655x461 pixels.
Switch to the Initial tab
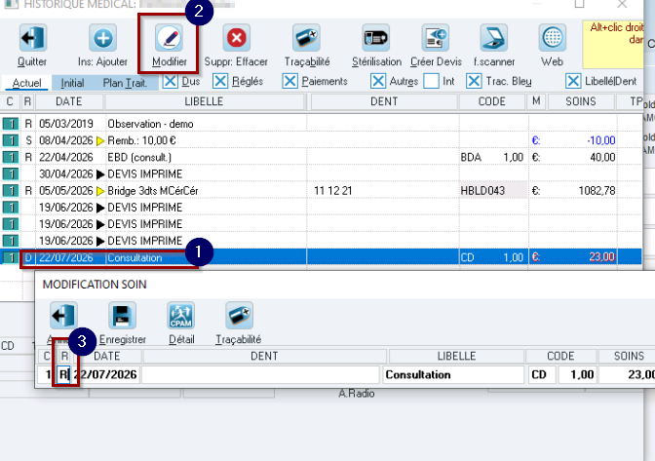(x=72, y=83)
